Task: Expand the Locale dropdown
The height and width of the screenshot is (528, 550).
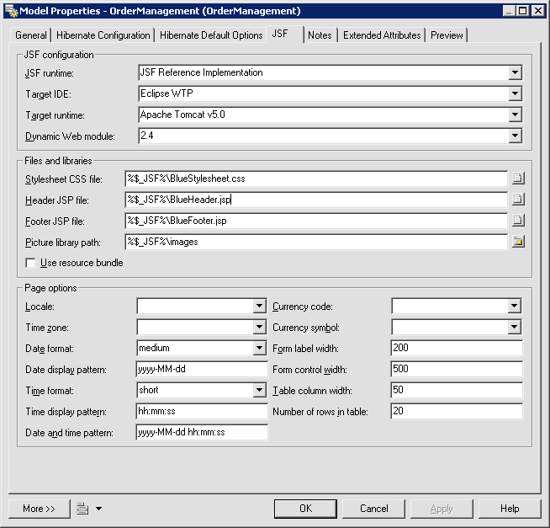Action: [x=259, y=306]
